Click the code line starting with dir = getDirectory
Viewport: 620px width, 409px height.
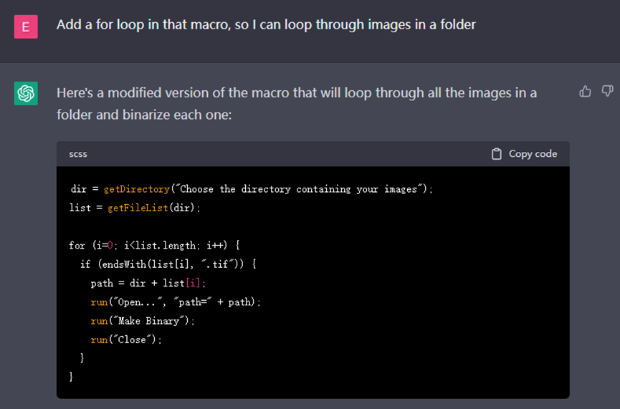click(252, 189)
